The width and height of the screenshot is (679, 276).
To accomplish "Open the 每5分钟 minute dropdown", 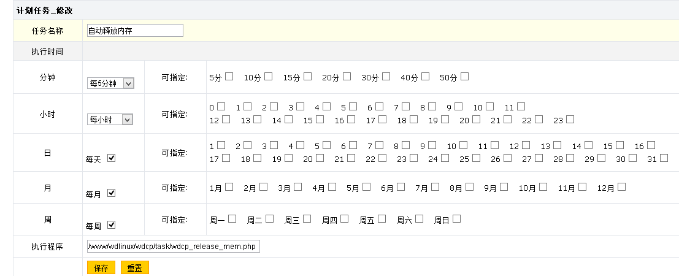I will (111, 83).
